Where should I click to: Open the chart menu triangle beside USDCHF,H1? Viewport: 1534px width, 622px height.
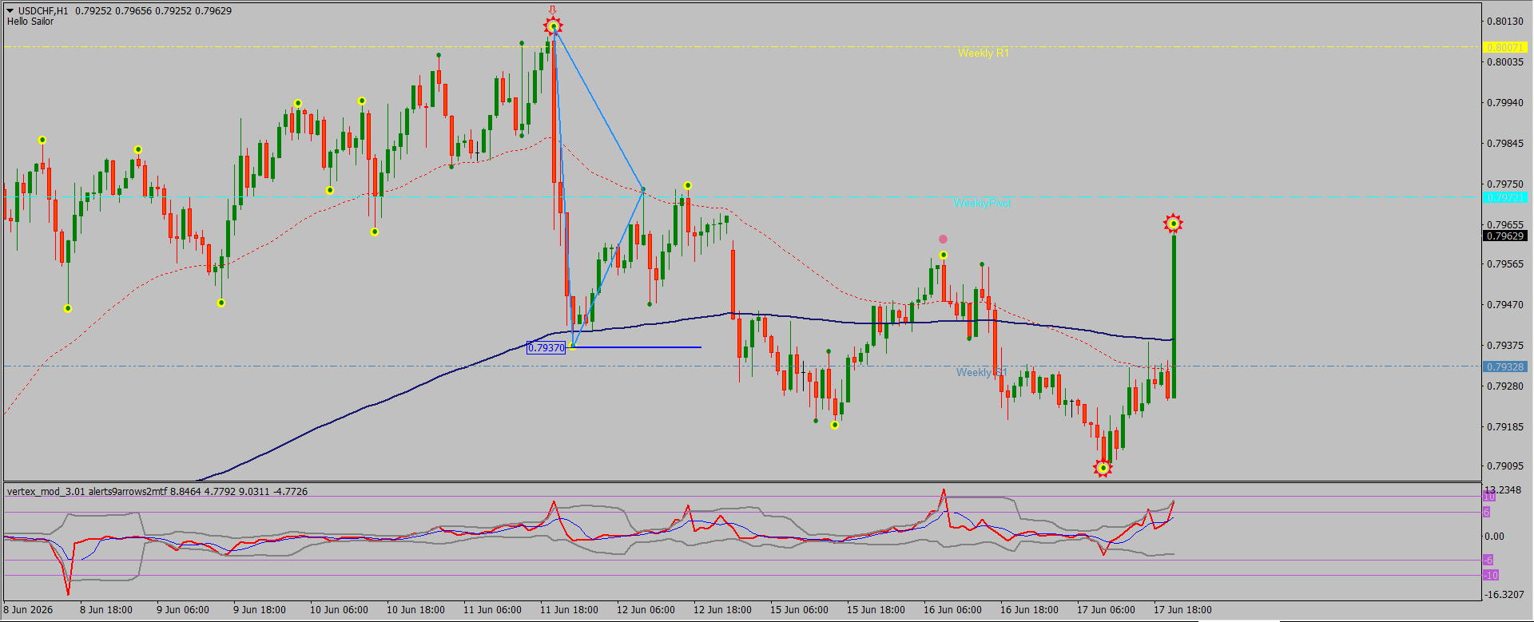tap(10, 11)
